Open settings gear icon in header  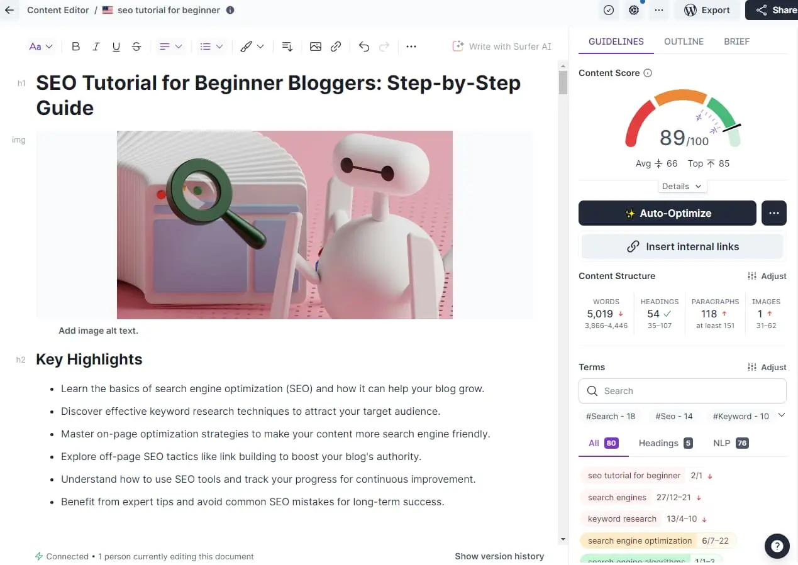tap(633, 10)
